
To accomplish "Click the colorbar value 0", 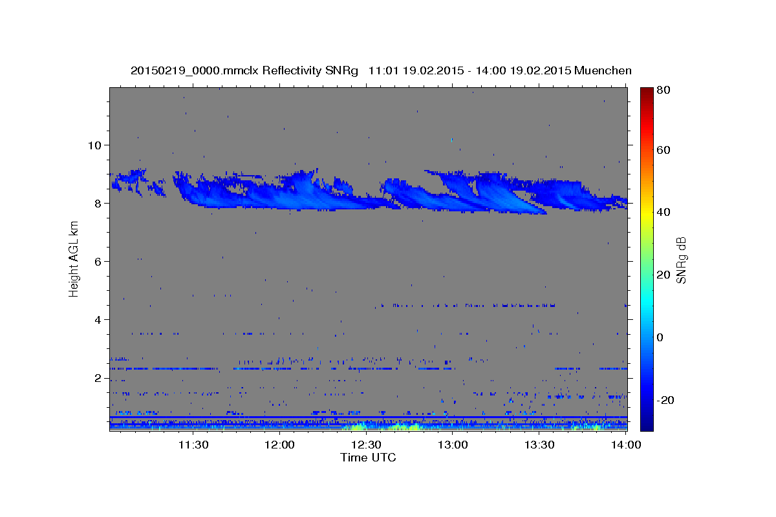I will [x=660, y=337].
